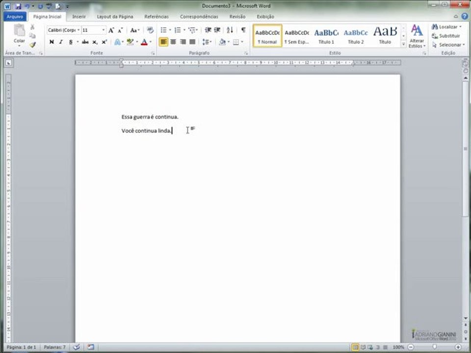Toggle the active left text alignment
The image size is (471, 353).
[163, 42]
